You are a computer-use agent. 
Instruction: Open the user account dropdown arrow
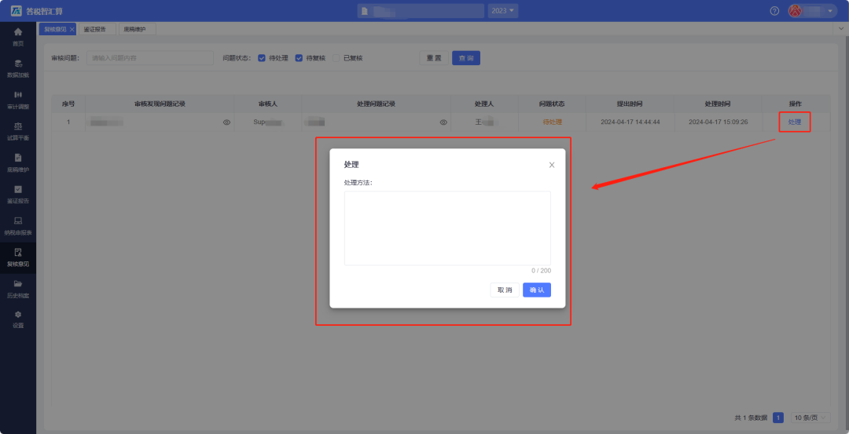(x=831, y=11)
